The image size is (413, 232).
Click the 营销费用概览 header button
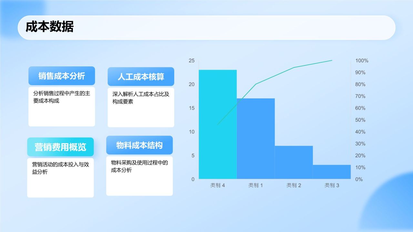point(60,147)
